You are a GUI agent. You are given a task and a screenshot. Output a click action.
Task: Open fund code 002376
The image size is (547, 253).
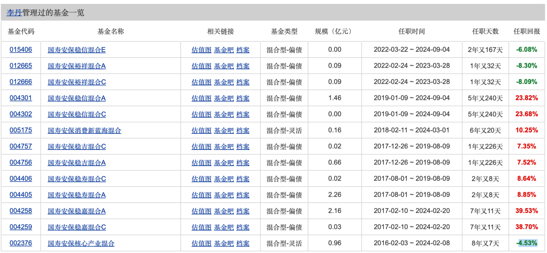coord(21,243)
